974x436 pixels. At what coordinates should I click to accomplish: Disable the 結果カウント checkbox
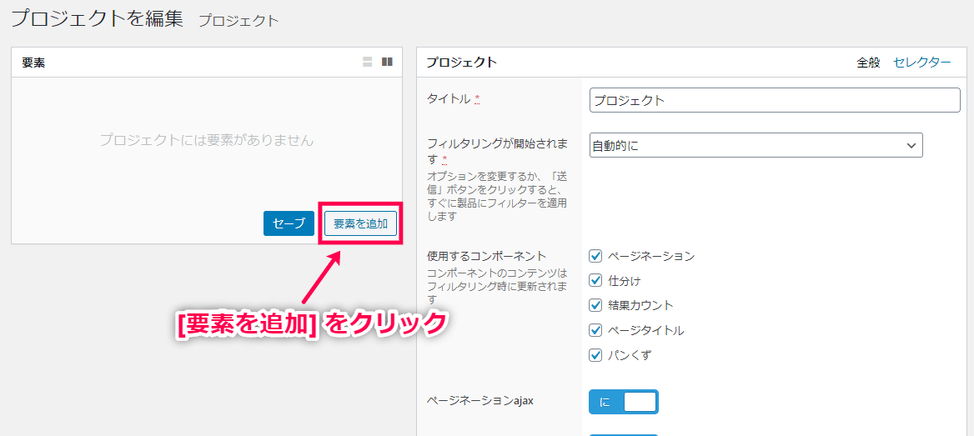pyautogui.click(x=595, y=305)
